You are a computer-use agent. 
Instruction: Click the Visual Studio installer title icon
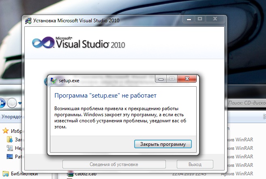(x=28, y=21)
